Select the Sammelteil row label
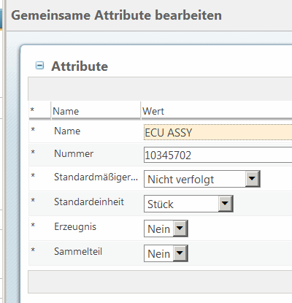 78,251
